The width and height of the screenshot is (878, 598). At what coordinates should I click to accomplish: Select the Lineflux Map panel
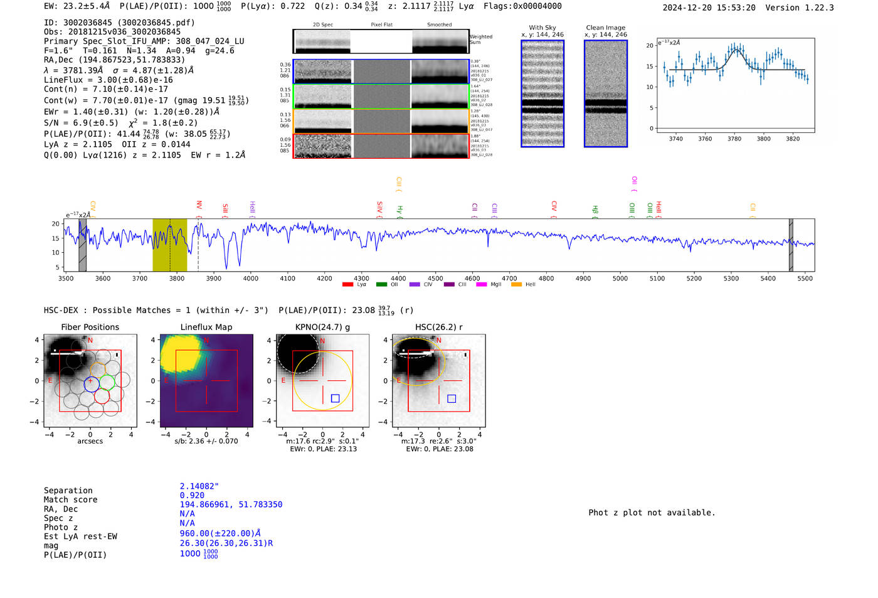[206, 381]
